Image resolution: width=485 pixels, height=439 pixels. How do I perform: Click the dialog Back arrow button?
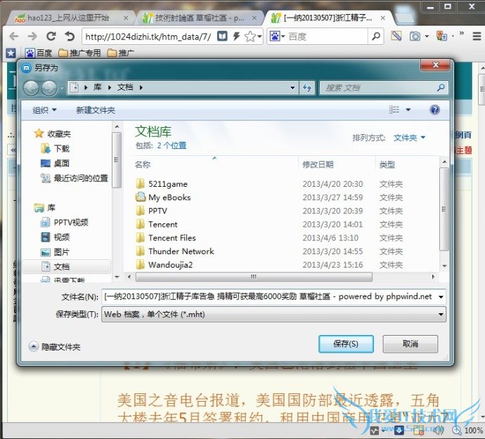click(x=31, y=88)
